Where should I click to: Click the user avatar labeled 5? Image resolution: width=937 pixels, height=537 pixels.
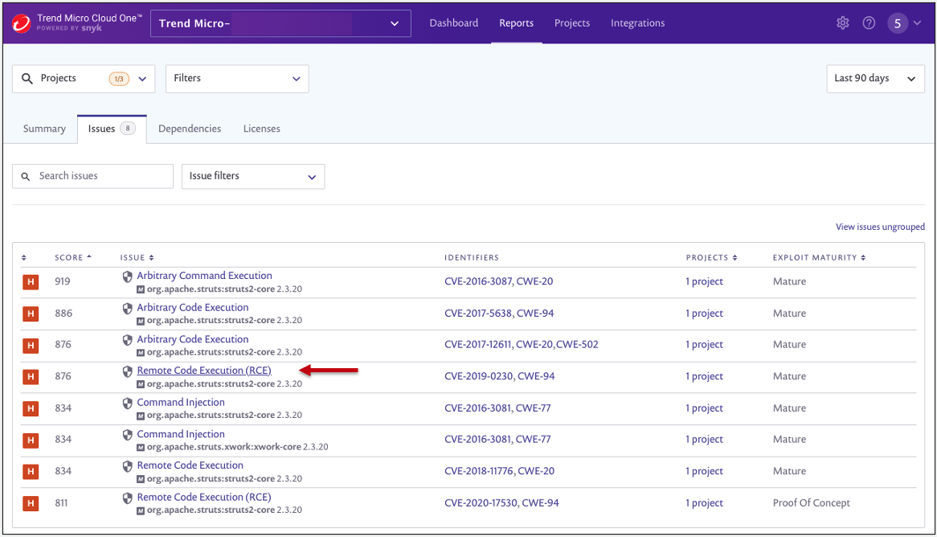pos(898,23)
